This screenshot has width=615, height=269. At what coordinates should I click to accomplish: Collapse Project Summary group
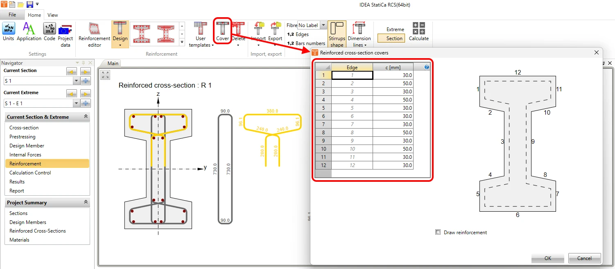pyautogui.click(x=86, y=202)
